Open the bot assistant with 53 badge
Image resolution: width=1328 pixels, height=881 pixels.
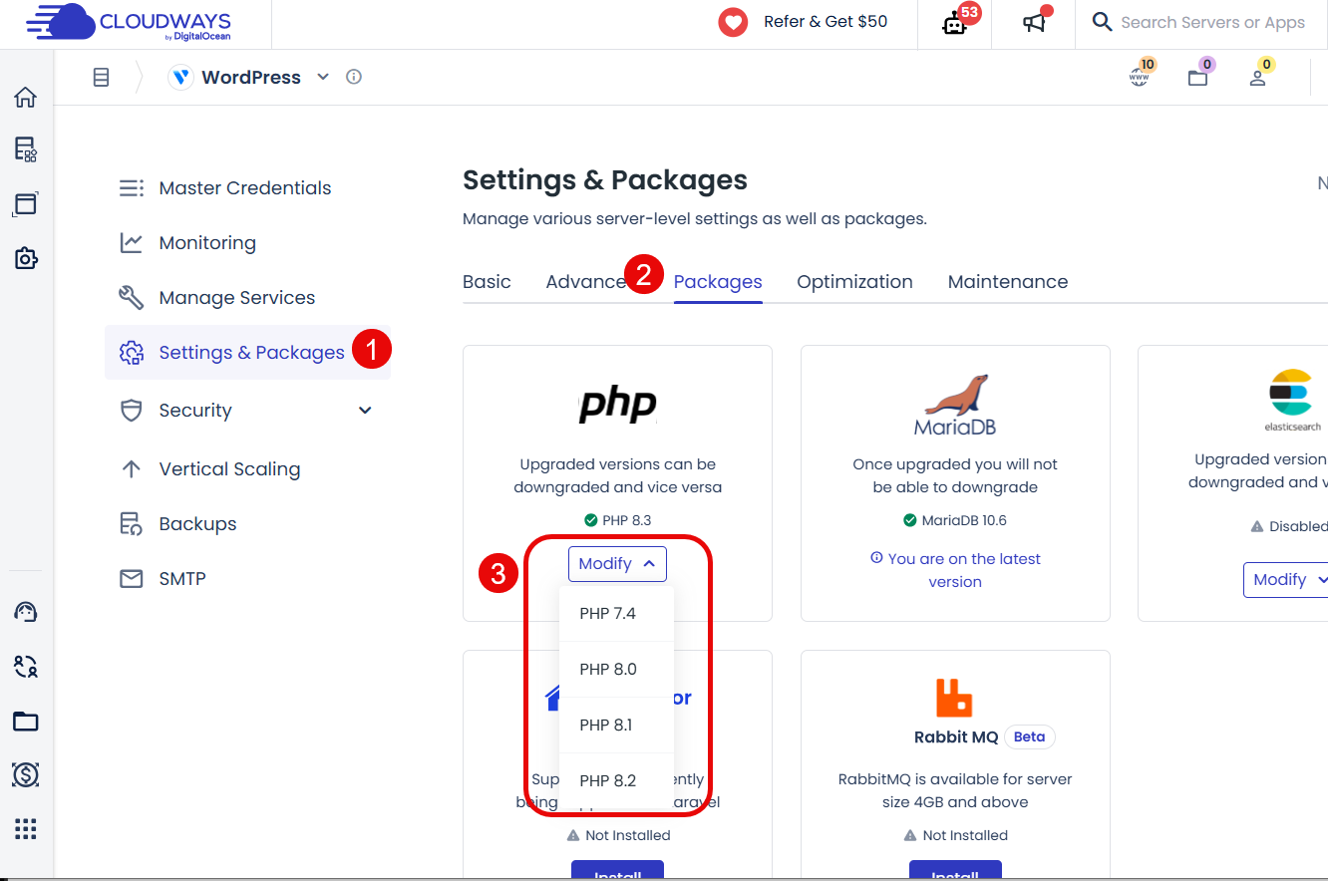point(955,23)
